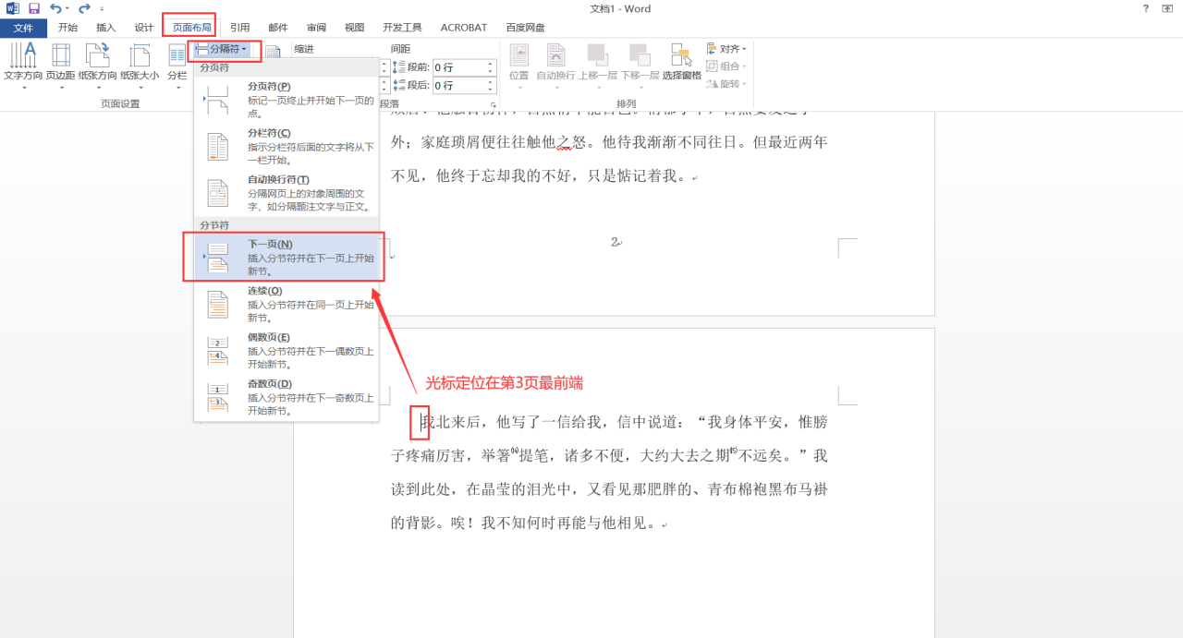Click the 上移一层 bring forward button
This screenshot has width=1183, height=638.
pyautogui.click(x=598, y=66)
